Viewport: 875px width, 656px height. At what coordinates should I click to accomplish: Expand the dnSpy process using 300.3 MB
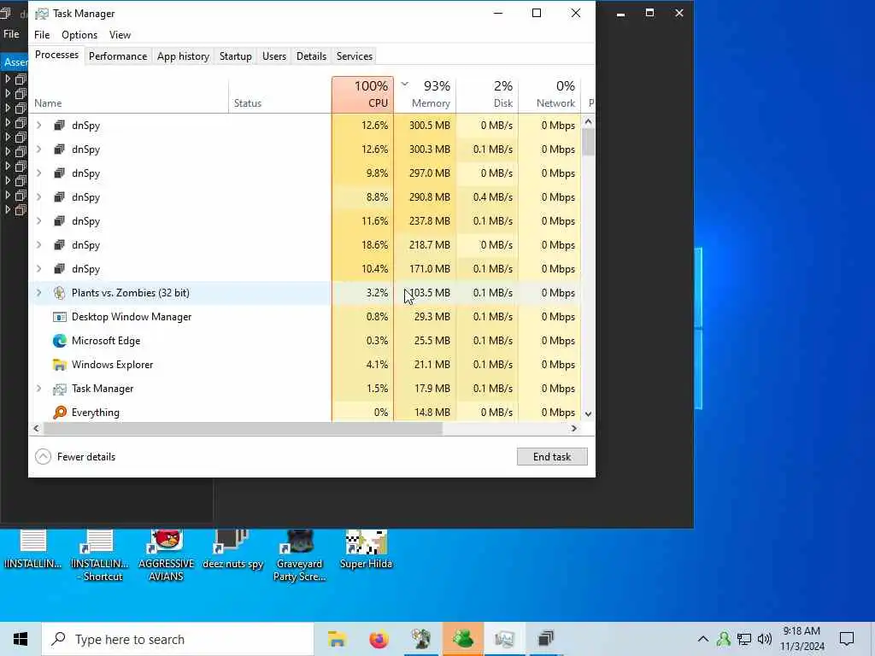(39, 149)
